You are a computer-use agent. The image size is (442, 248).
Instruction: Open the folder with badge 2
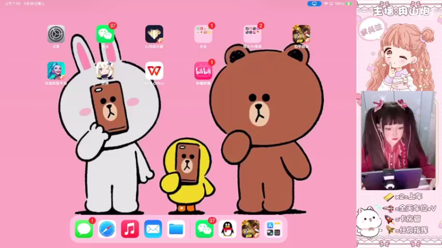coord(252,34)
